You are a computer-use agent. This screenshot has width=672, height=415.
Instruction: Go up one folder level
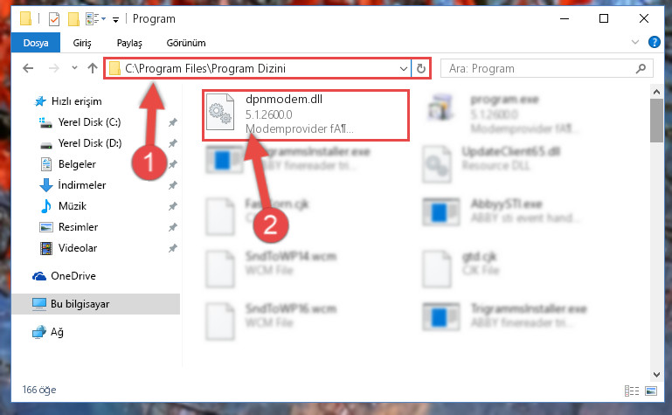92,68
